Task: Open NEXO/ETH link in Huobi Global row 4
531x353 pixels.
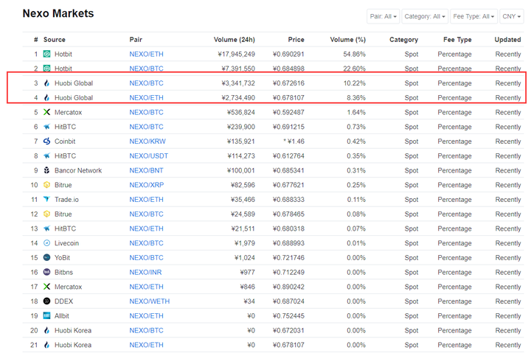Action: click(146, 98)
